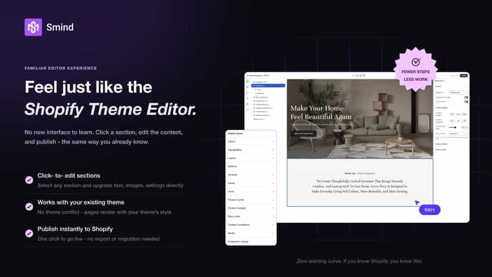The image size is (492, 277).
Task: Click the Click-to-edit sections title
Action: (69, 175)
